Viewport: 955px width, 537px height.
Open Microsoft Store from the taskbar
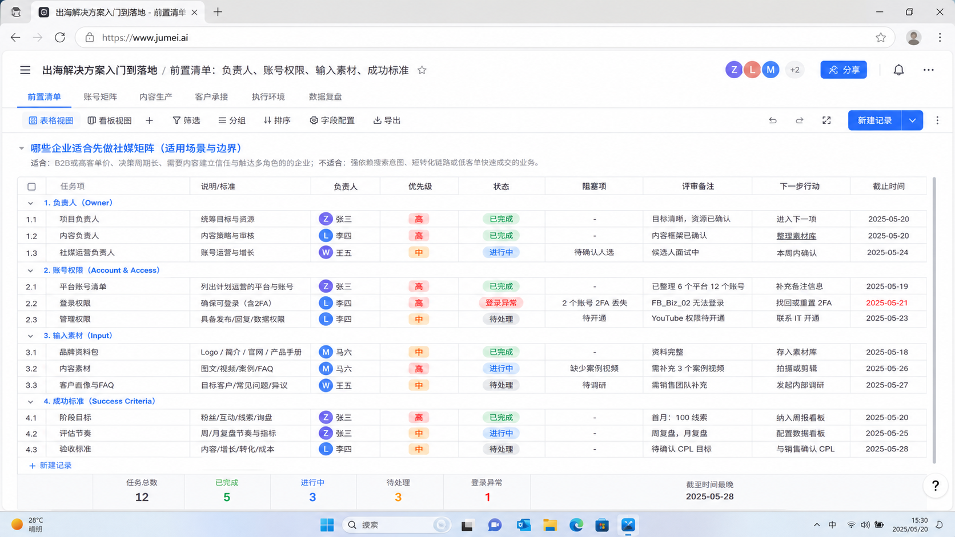click(x=602, y=525)
